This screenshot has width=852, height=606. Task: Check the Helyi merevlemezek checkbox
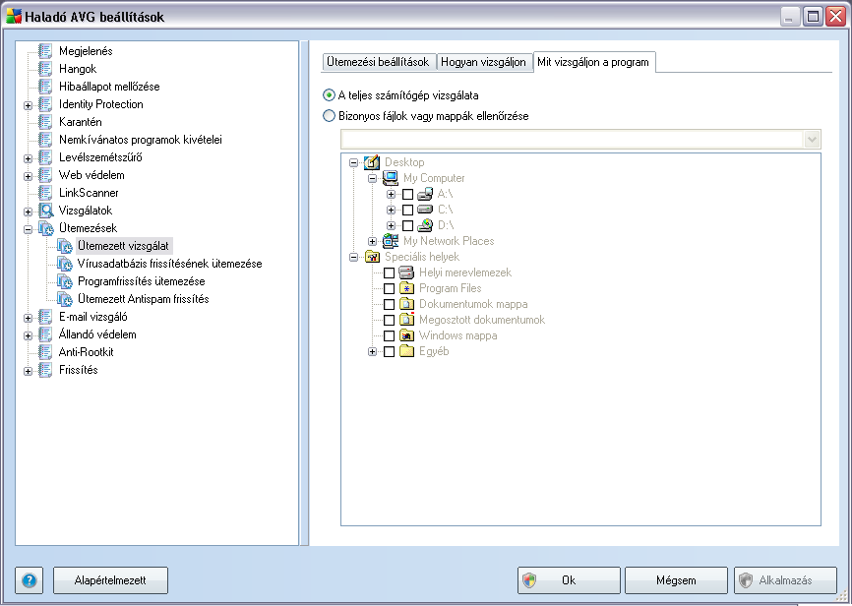coord(389,273)
